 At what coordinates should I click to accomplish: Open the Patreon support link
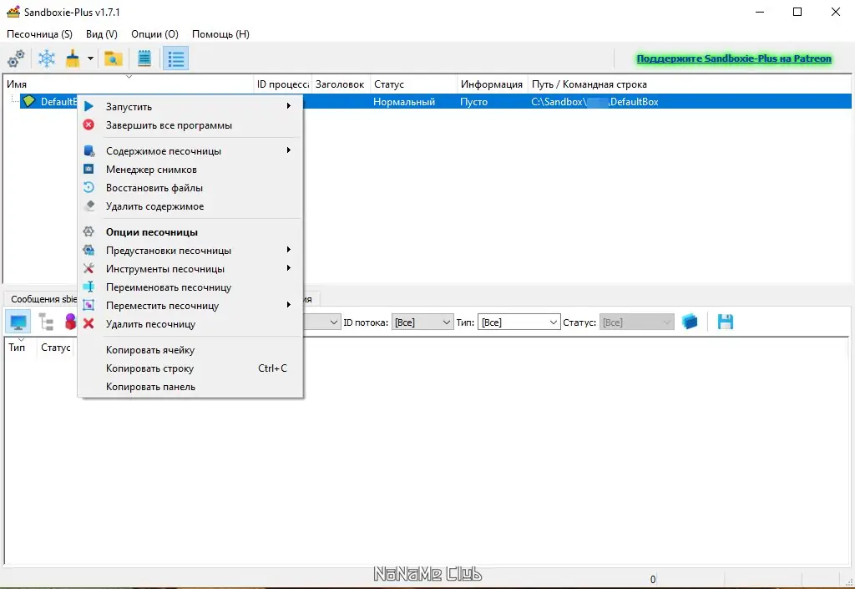pos(734,58)
